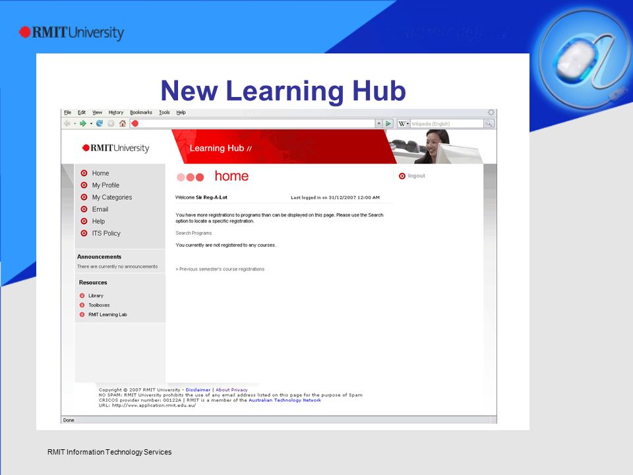Image resolution: width=633 pixels, height=475 pixels.
Task: Click the red bullet icon beside Home
Action: pyautogui.click(x=84, y=174)
